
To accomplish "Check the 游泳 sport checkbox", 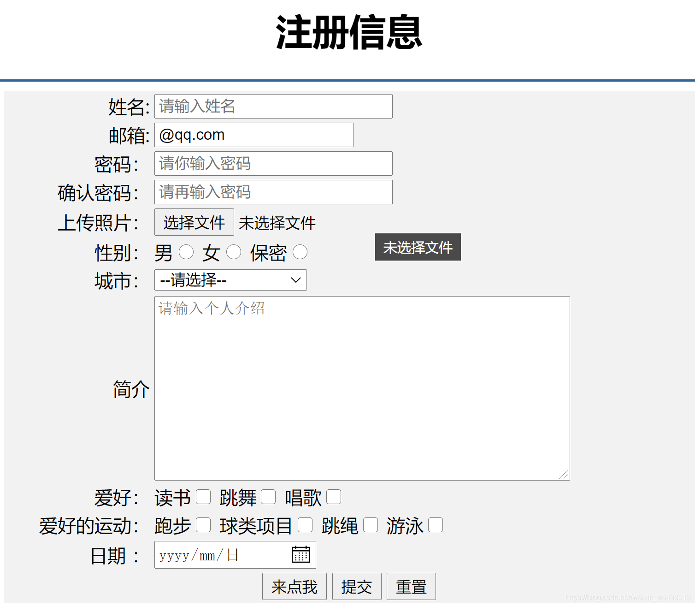I will coord(436,525).
